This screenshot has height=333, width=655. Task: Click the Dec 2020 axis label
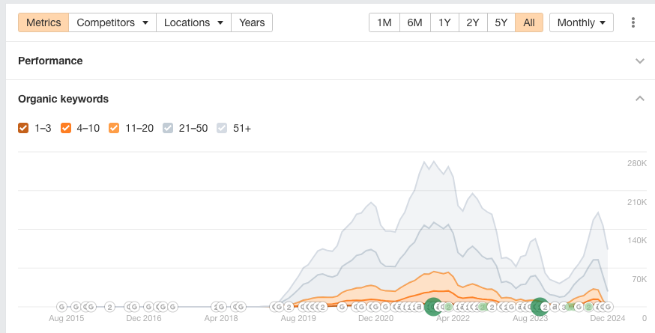375,318
